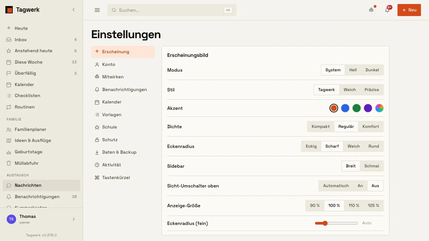Click the Aktivität clock icon
The height and width of the screenshot is (241, 429).
click(x=97, y=165)
